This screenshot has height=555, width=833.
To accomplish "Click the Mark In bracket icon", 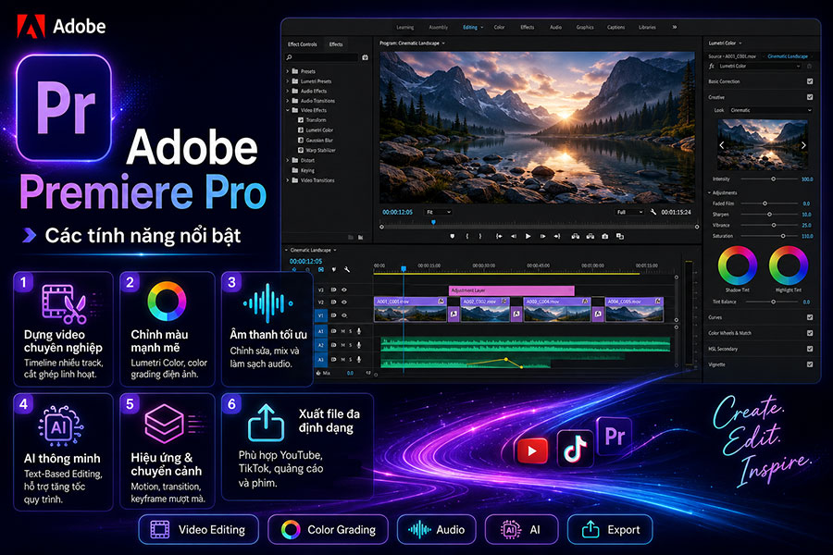I will coord(467,237).
